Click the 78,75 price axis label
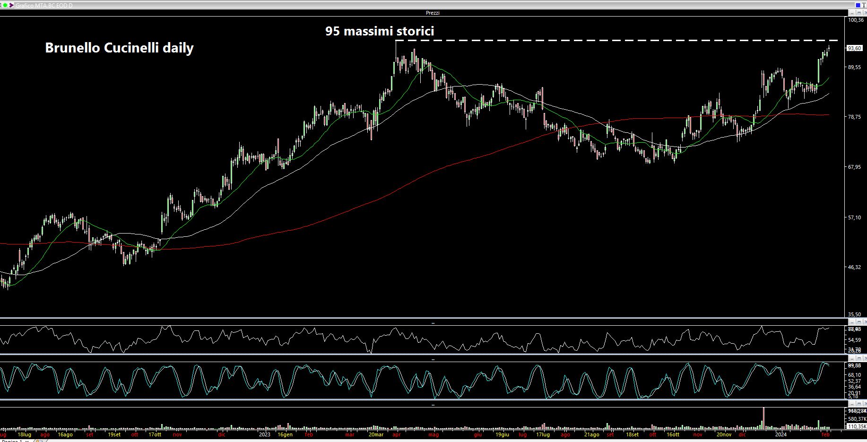The width and height of the screenshot is (867, 442). coord(855,117)
